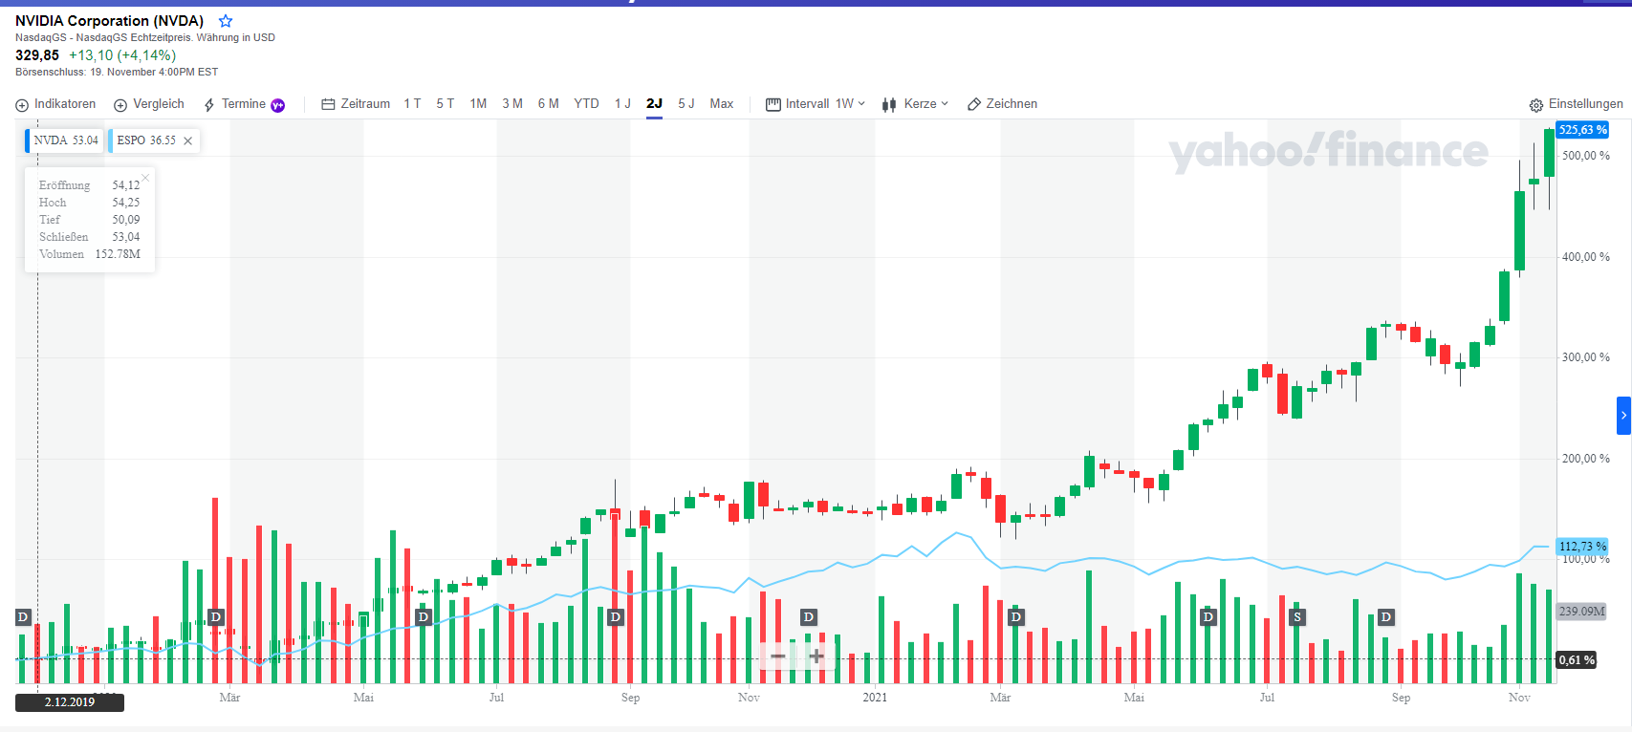Click the D marker before Sep 2021

click(x=1385, y=617)
